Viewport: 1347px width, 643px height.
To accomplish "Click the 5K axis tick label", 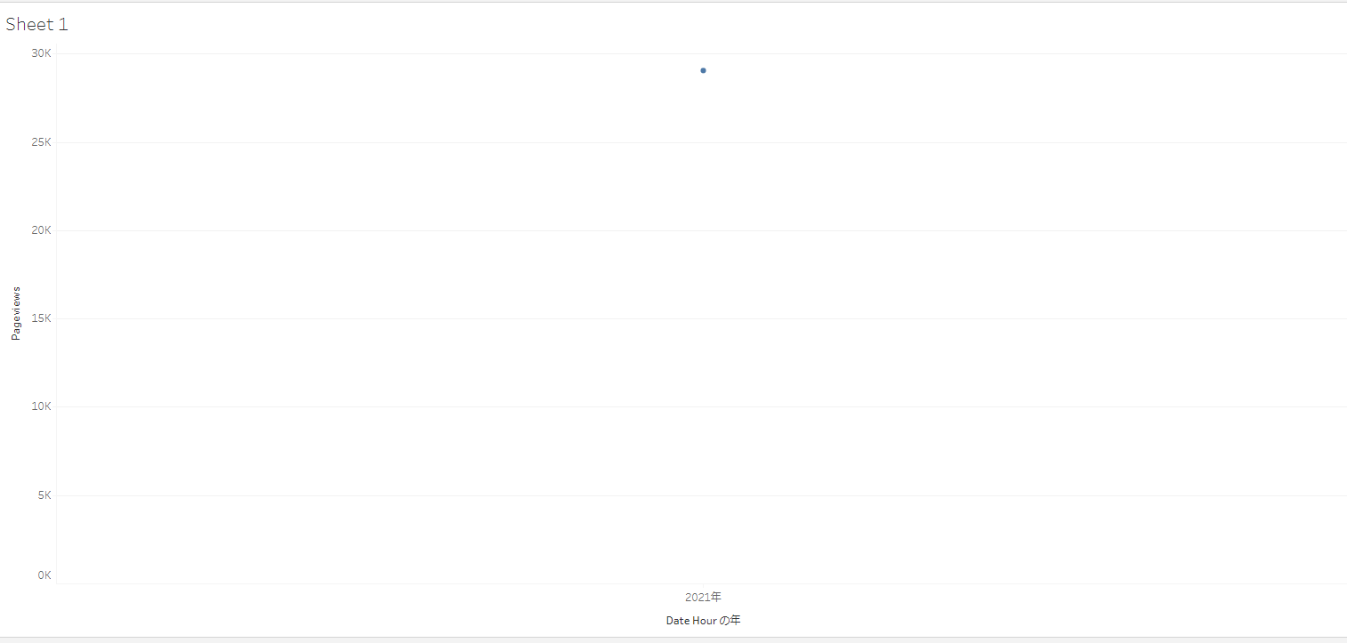I will point(44,495).
